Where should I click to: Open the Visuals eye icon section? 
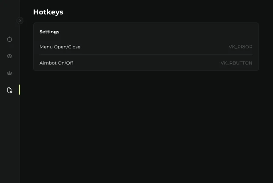(10, 56)
